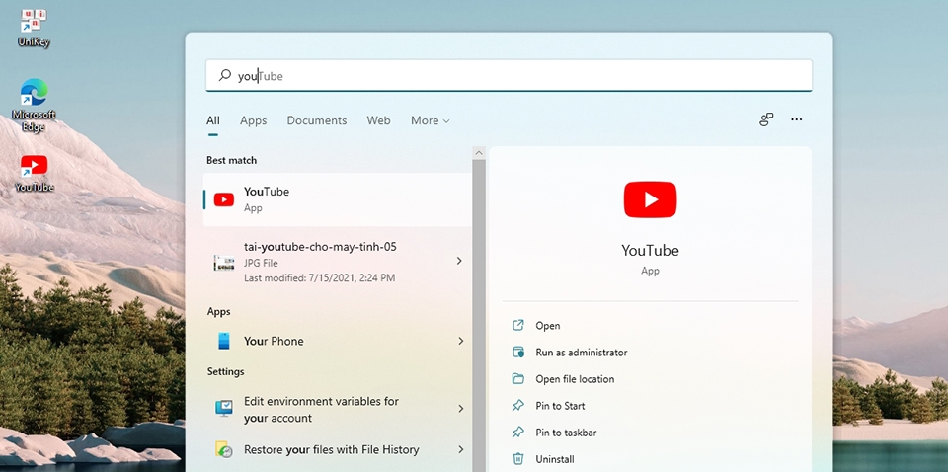Open Your Phone app result
This screenshot has width=948, height=472.
coord(338,341)
